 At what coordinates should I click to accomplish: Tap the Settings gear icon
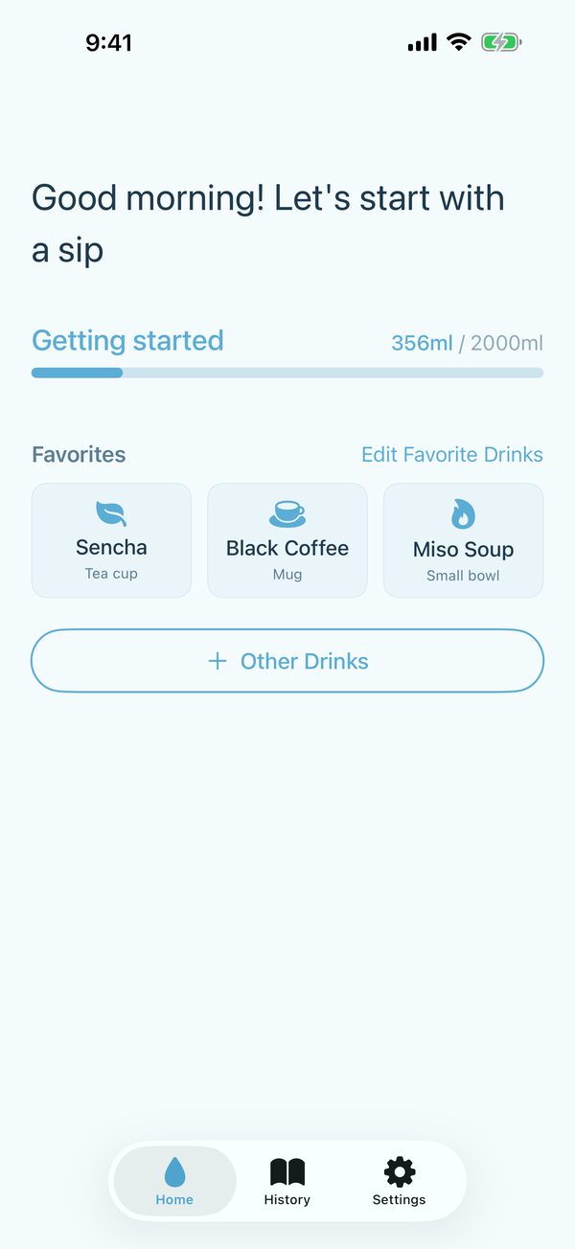point(399,1168)
